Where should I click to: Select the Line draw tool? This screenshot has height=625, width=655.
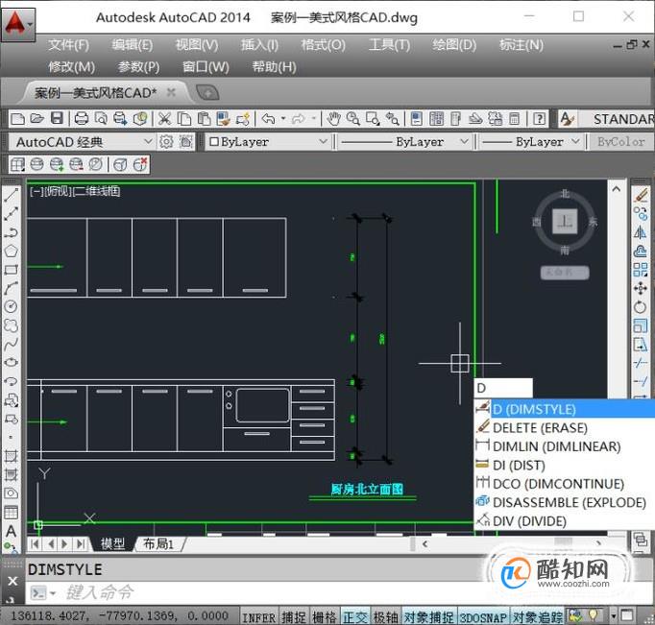coord(11,195)
